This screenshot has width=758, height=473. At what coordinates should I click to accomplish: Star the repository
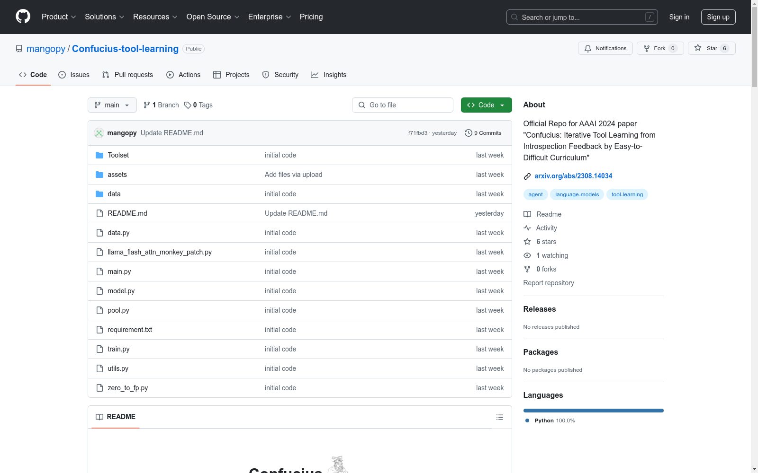(712, 48)
